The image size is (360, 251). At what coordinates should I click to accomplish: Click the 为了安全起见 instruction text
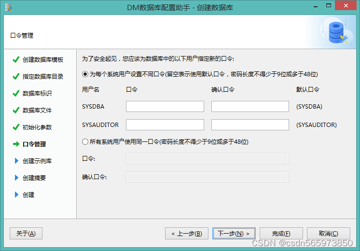158,59
